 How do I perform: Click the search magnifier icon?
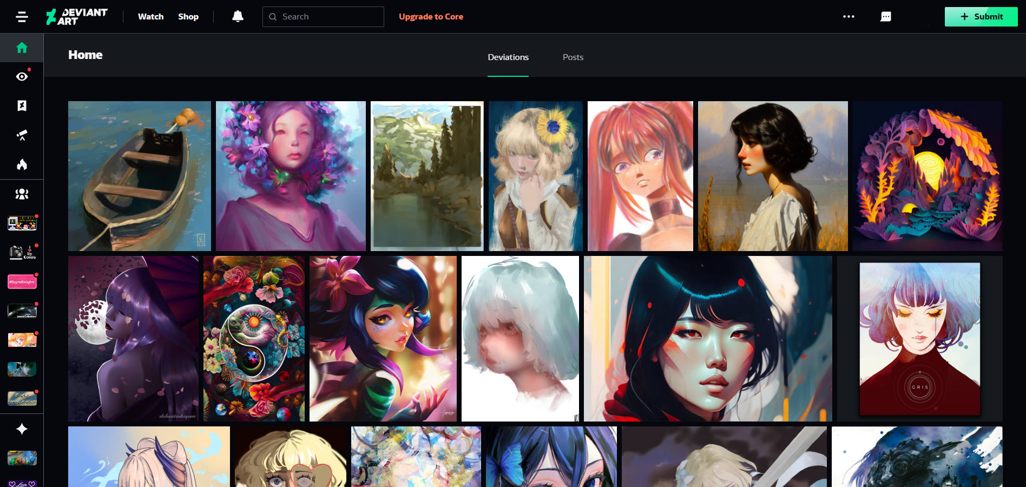pyautogui.click(x=273, y=17)
